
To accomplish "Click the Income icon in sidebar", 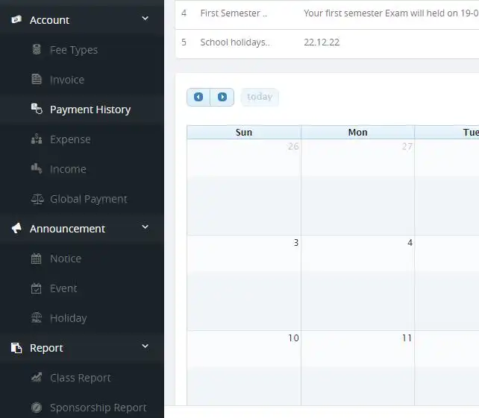I will pyautogui.click(x=37, y=169).
